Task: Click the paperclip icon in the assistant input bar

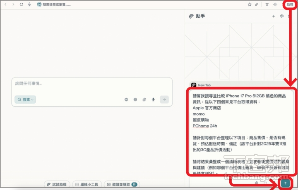Action: click(x=256, y=183)
